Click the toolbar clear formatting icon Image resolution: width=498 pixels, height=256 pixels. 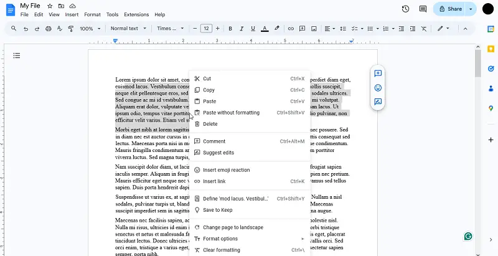(x=424, y=29)
